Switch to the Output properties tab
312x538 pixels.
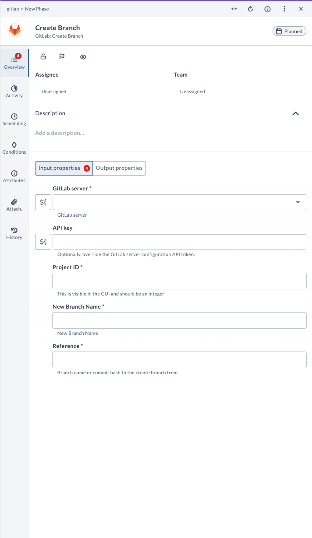pyautogui.click(x=119, y=168)
